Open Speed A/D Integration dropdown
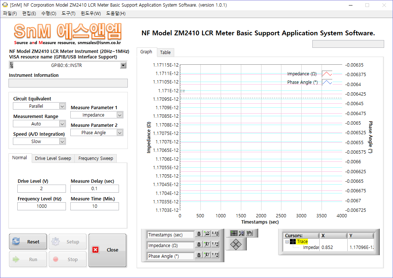This screenshot has width=393, height=278. 62,141
